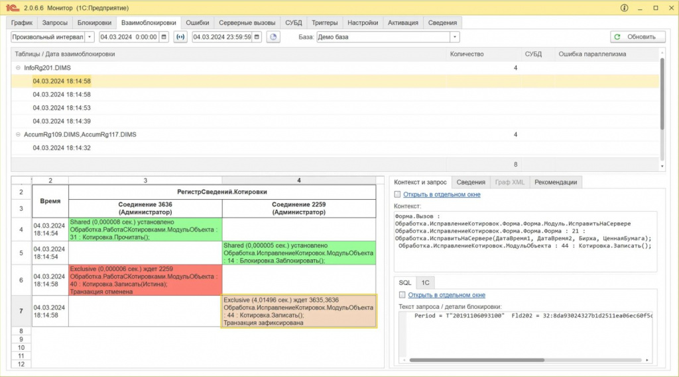This screenshot has width=679, height=377.
Task: Select the Контекст и запрос tab
Action: [x=420, y=183]
